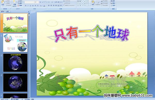Choose the oval shape in shapes gallery
The width and height of the screenshot is (155, 100).
[88, 1]
